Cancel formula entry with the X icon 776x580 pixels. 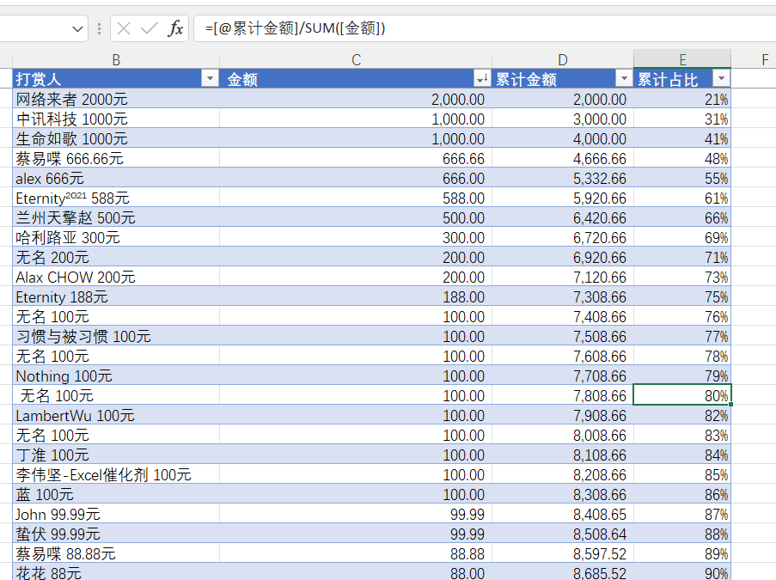pyautogui.click(x=124, y=28)
